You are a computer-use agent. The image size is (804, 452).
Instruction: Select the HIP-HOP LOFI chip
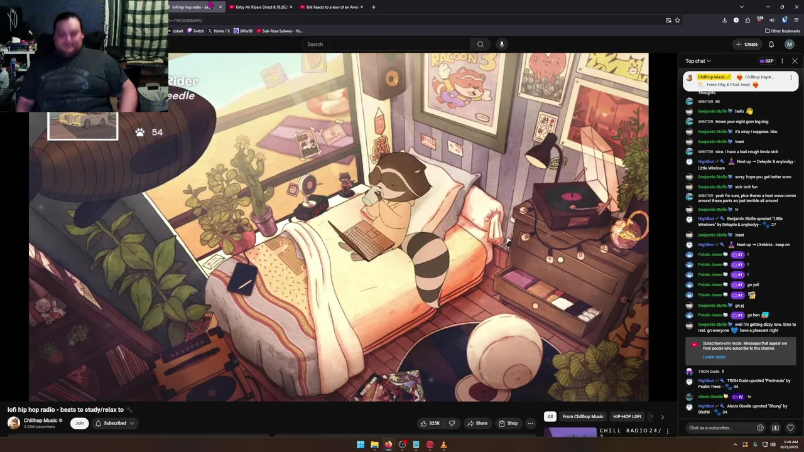[x=627, y=416]
